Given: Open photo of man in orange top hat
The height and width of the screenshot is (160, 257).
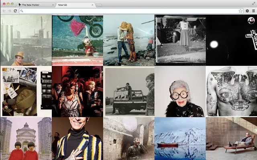Looking at the screenshot, I should click(x=26, y=40).
